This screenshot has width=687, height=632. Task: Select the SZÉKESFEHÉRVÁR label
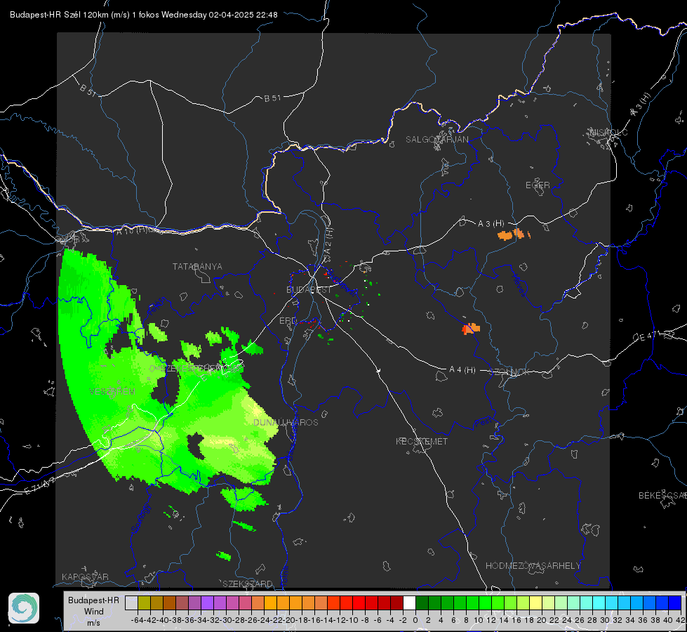tap(199, 369)
